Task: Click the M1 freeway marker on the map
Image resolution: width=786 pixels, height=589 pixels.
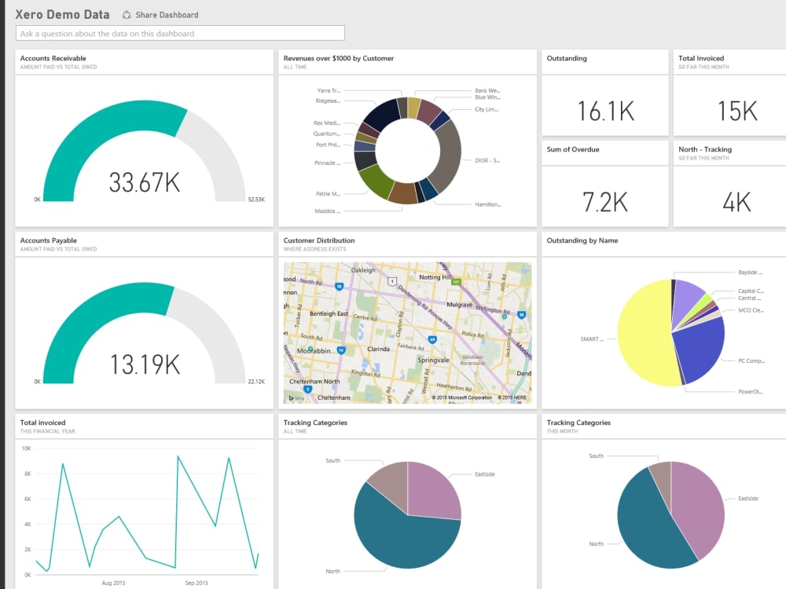Action: 457,281
